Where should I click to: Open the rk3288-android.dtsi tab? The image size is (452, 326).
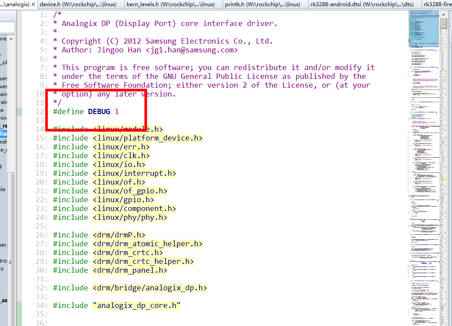point(362,4)
